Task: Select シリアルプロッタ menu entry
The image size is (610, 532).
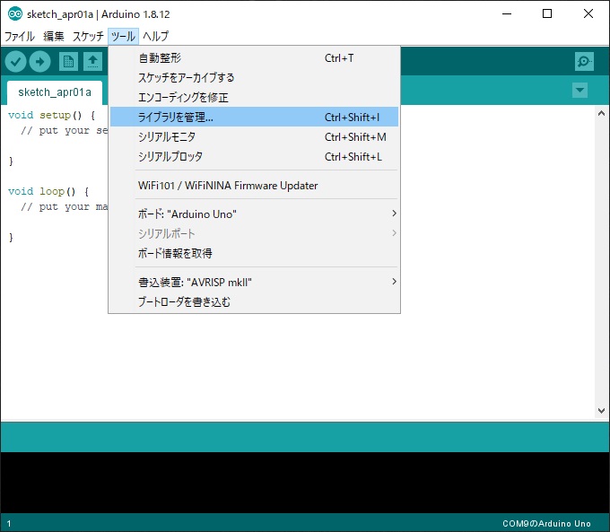Action: click(254, 156)
